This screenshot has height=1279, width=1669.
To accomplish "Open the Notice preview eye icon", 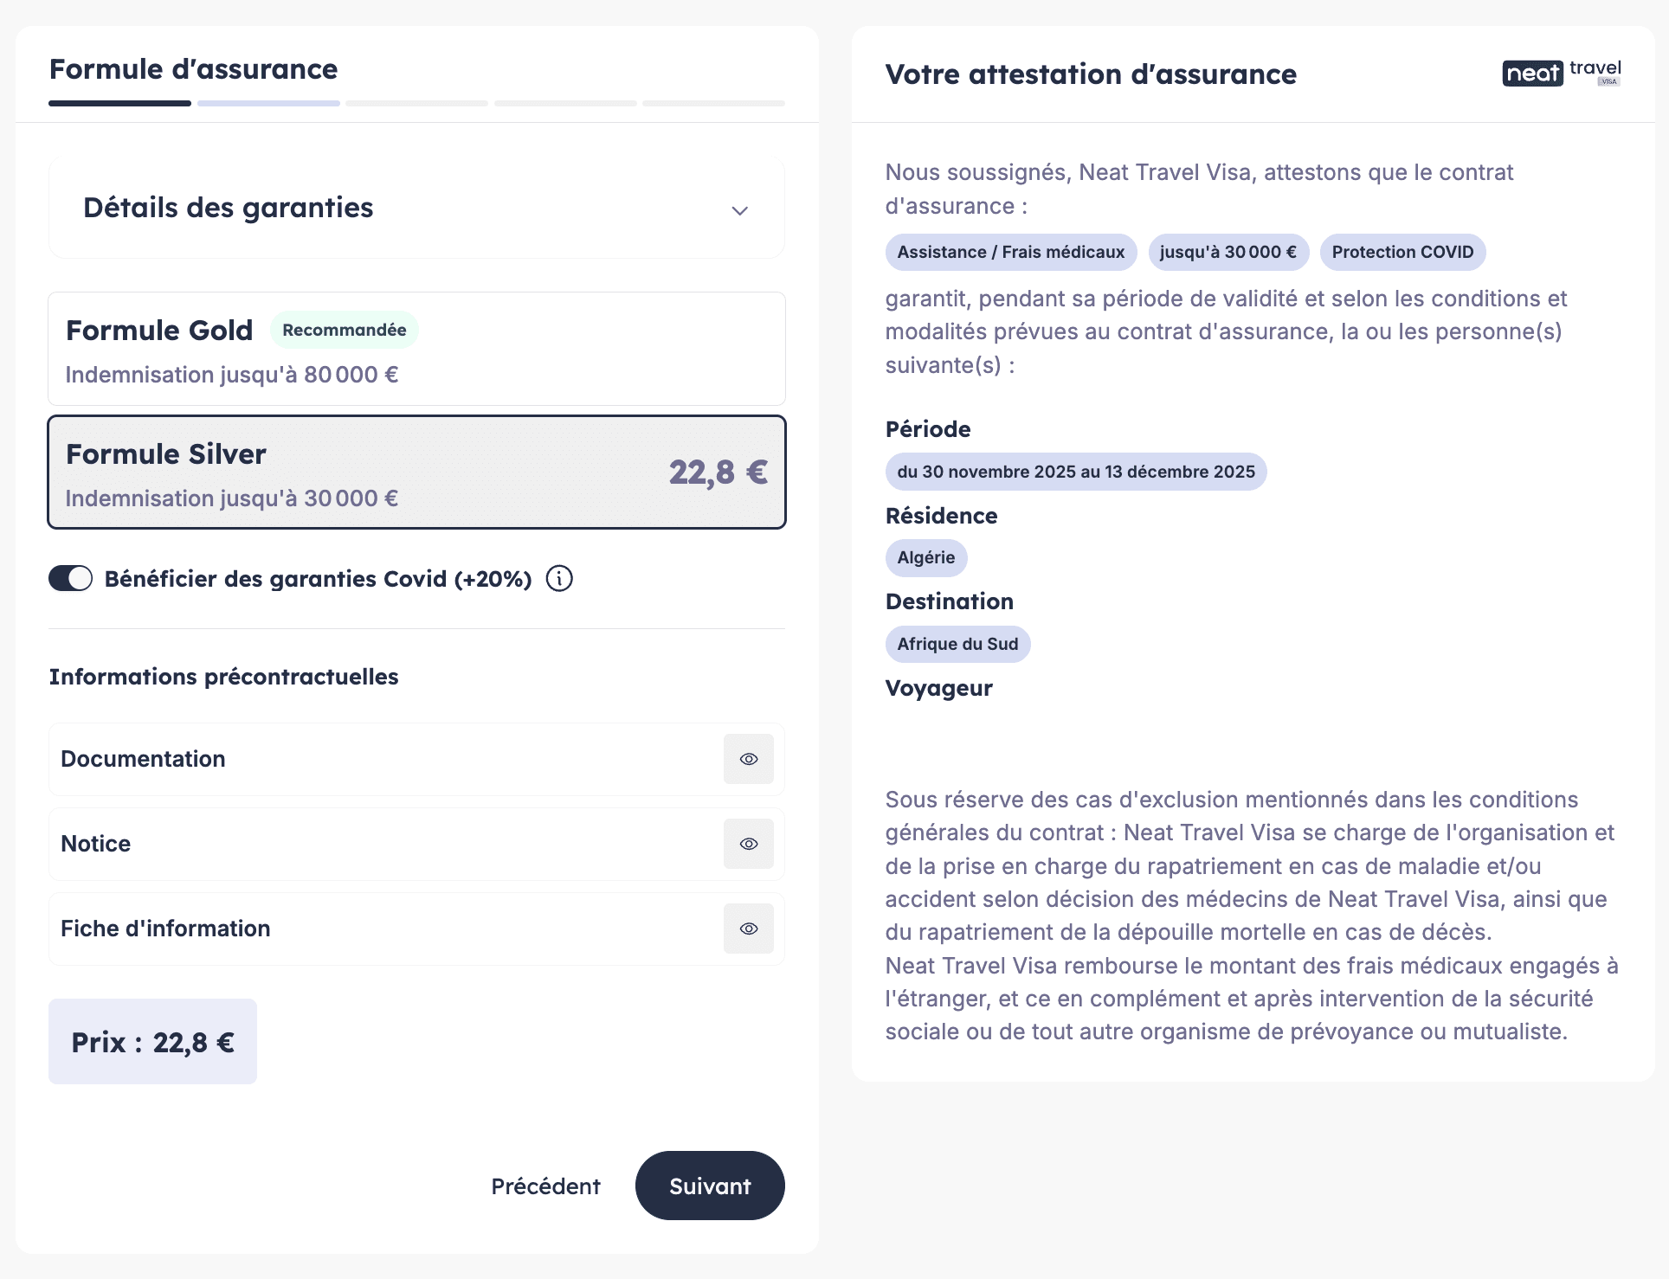I will click(x=748, y=844).
